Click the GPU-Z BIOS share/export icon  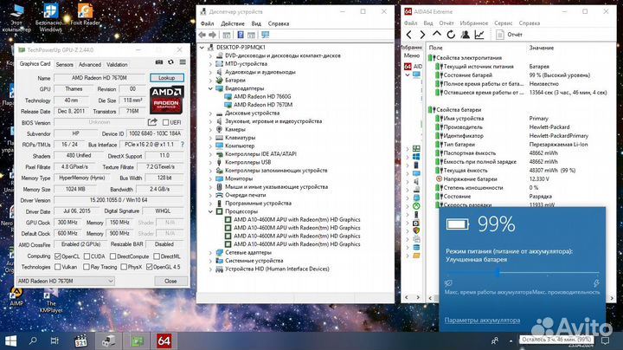[x=152, y=122]
